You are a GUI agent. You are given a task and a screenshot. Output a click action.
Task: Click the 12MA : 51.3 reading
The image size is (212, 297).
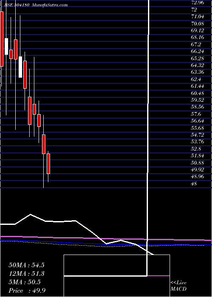pyautogui.click(x=26, y=274)
